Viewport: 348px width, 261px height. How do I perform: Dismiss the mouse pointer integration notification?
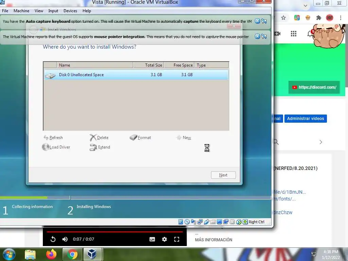257,36
